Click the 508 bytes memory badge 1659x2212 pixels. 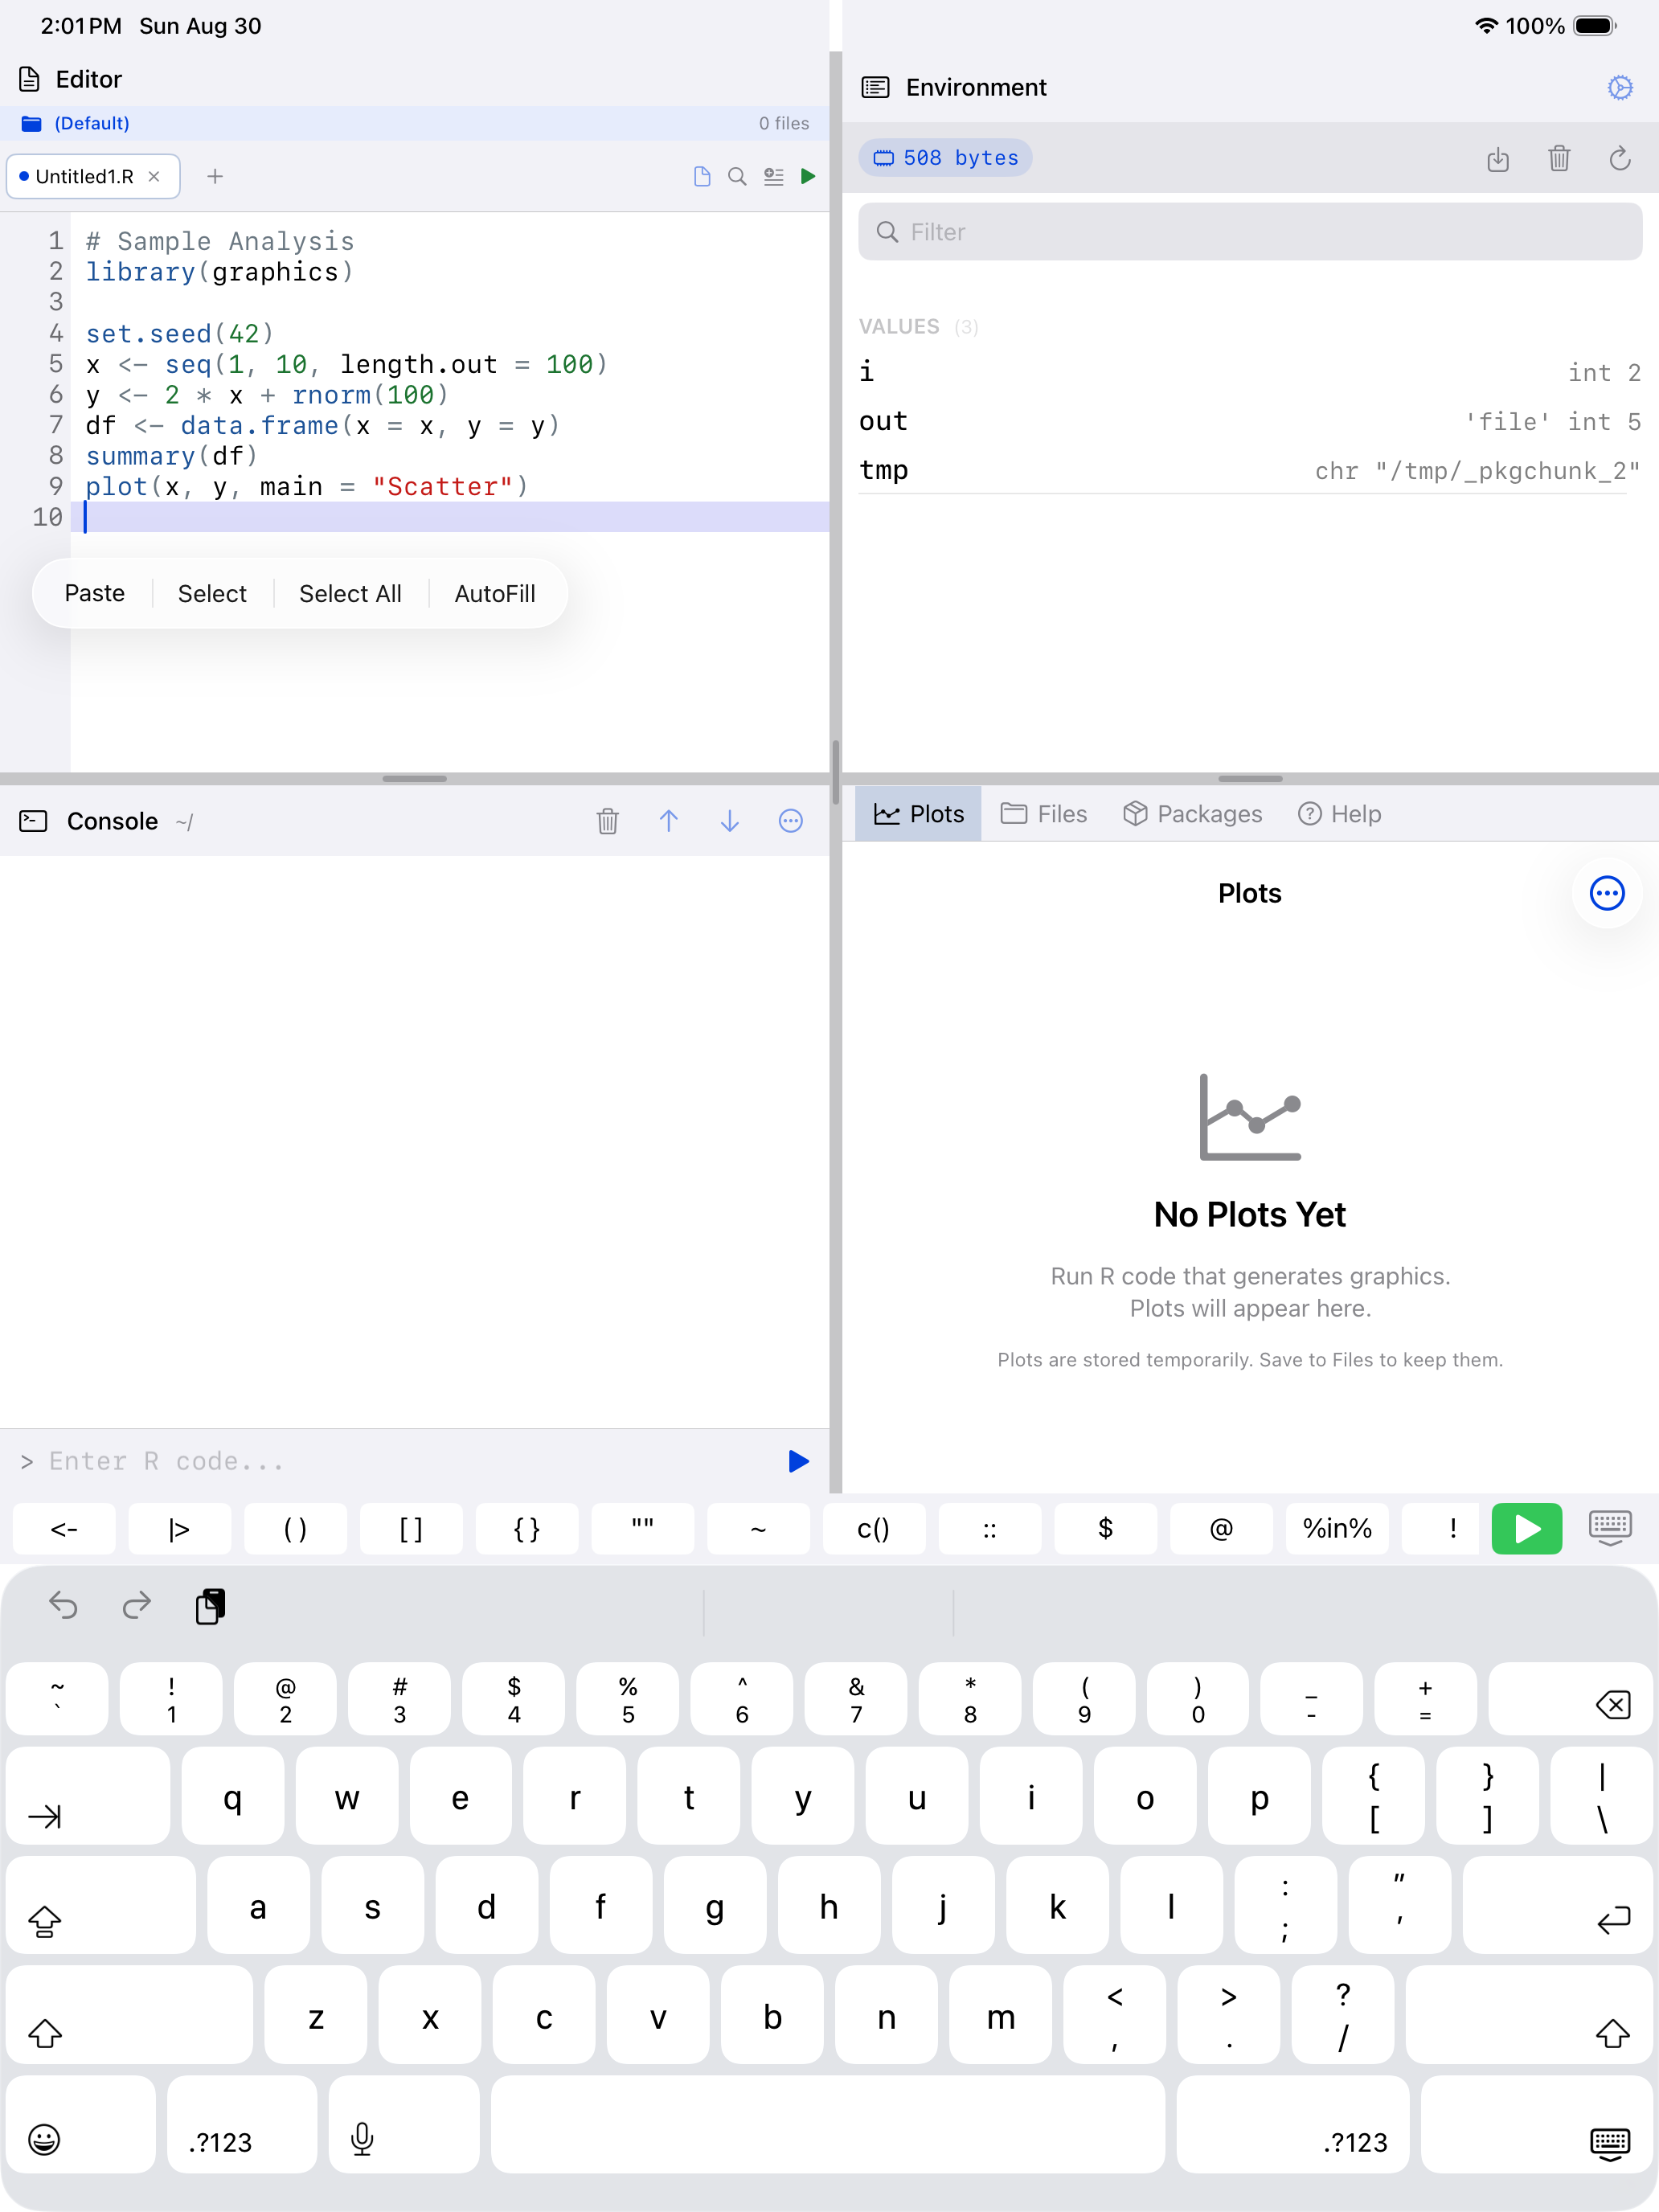(945, 158)
